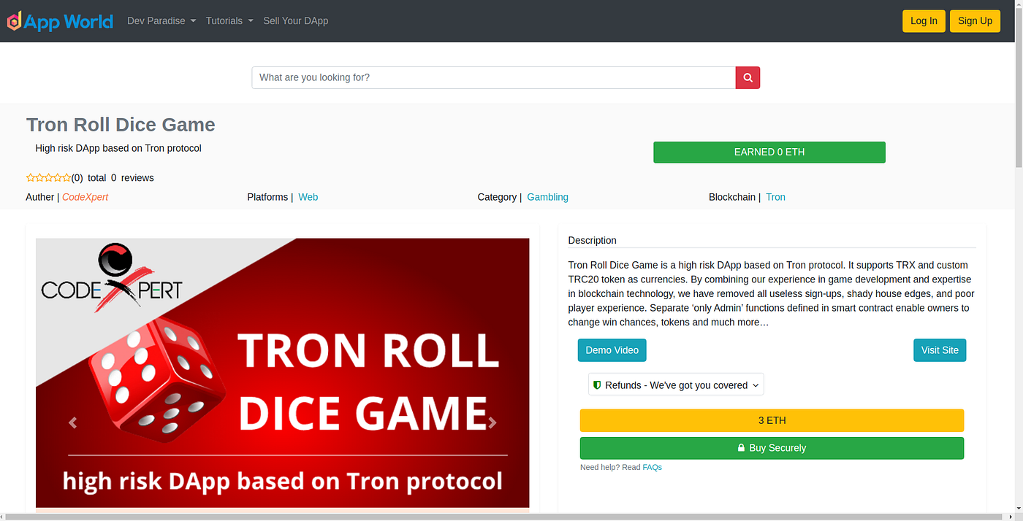Go to next carousel slide arrow
Viewport: 1023px width, 521px height.
tap(493, 422)
